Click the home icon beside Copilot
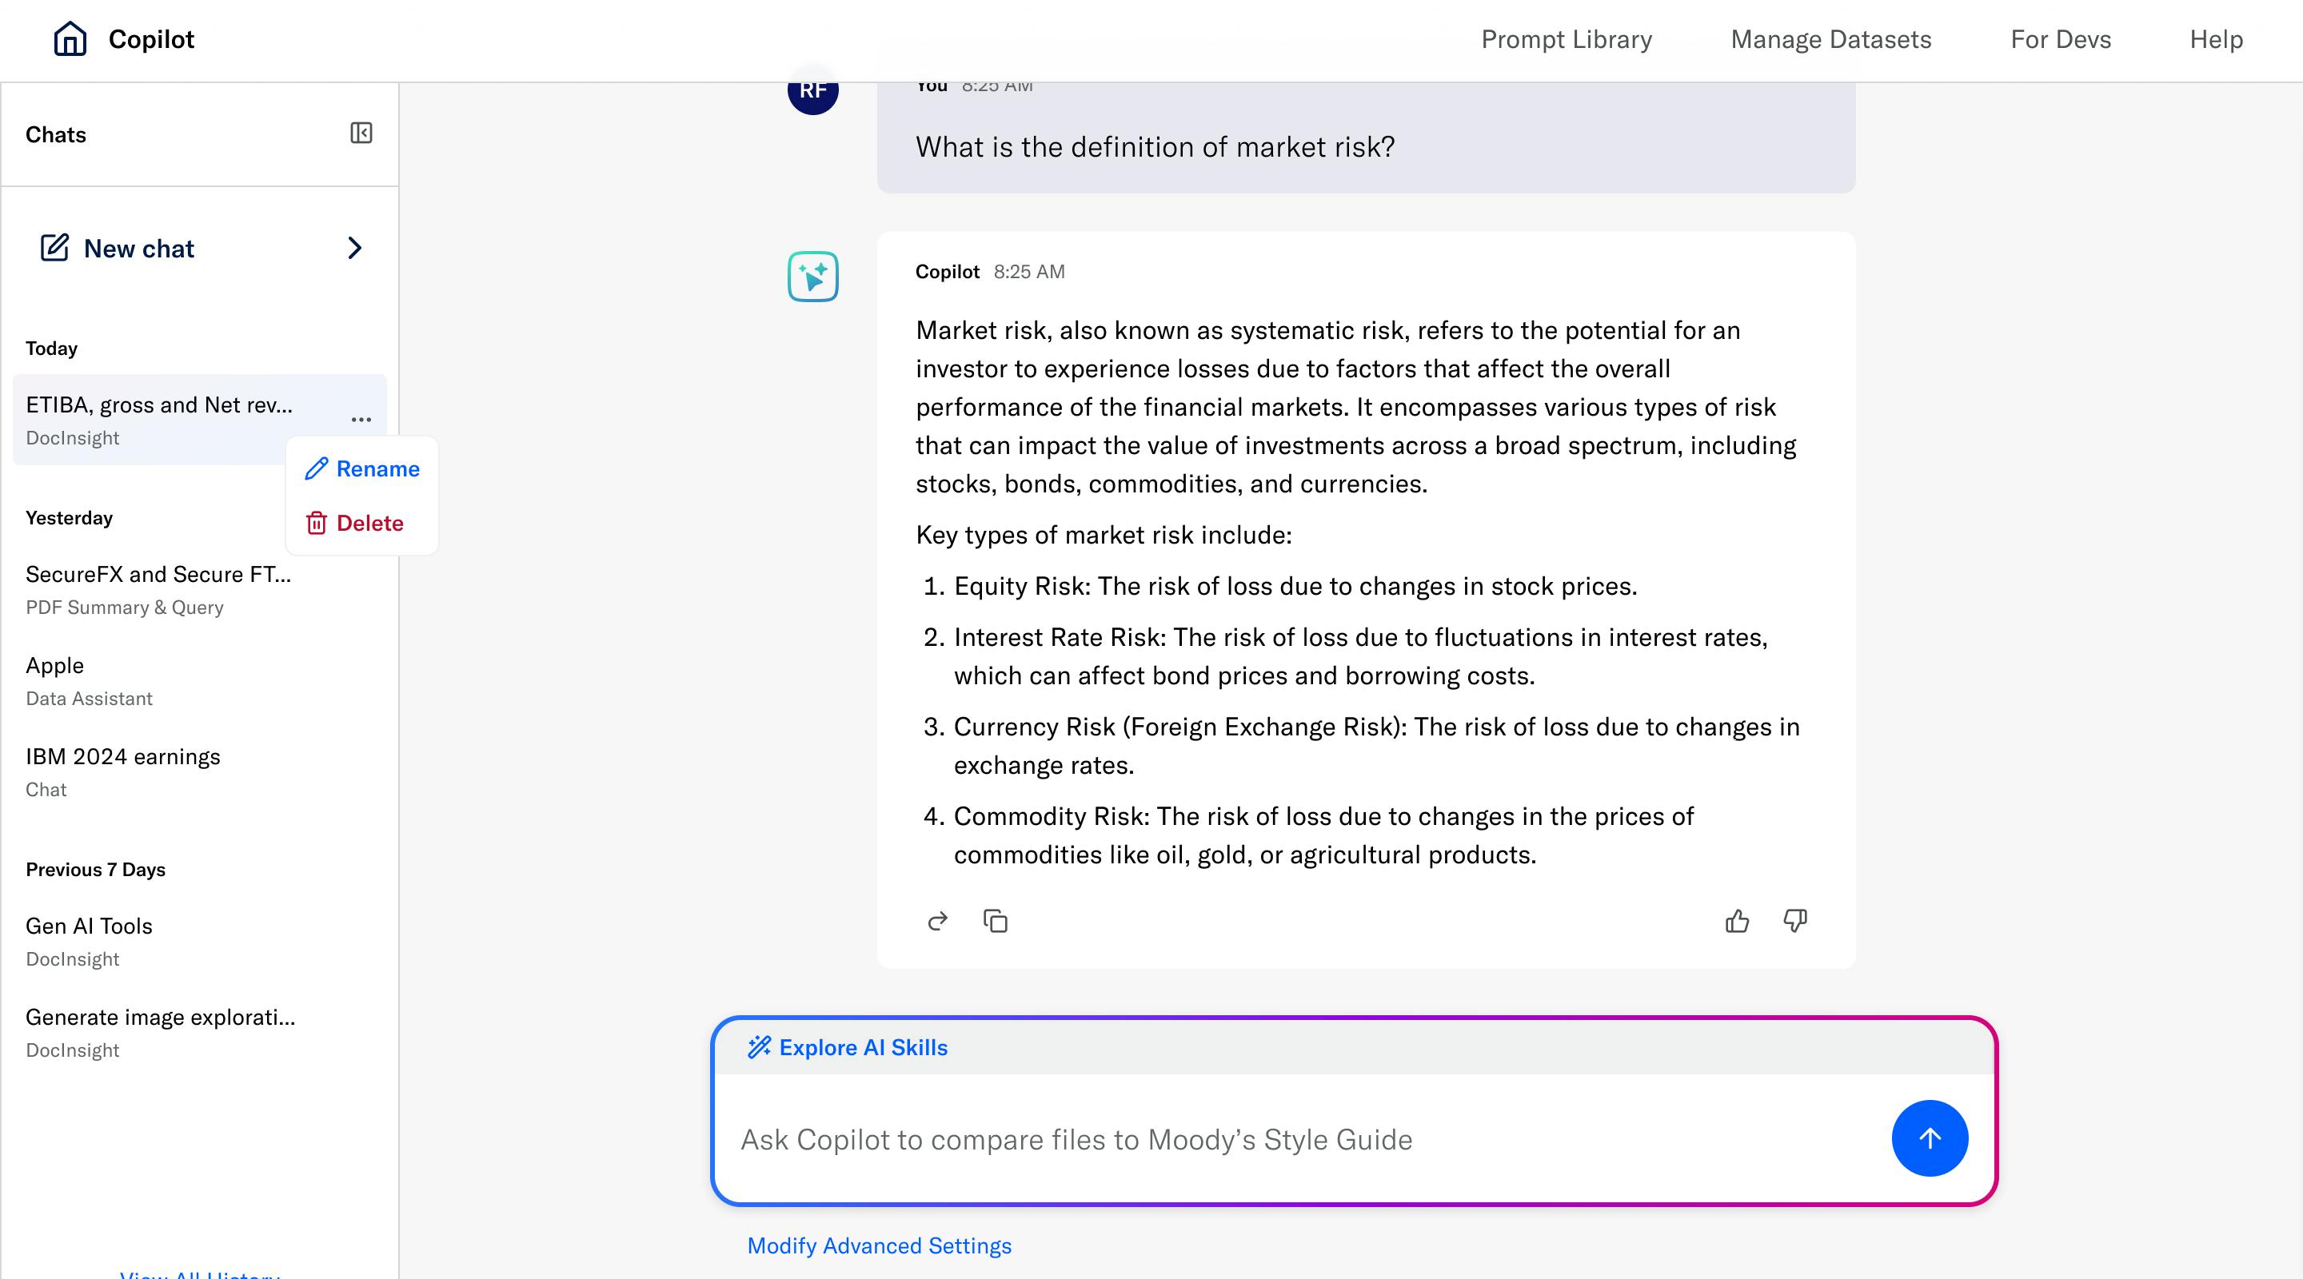Screen dimensions: 2303x1279 [x=70, y=39]
